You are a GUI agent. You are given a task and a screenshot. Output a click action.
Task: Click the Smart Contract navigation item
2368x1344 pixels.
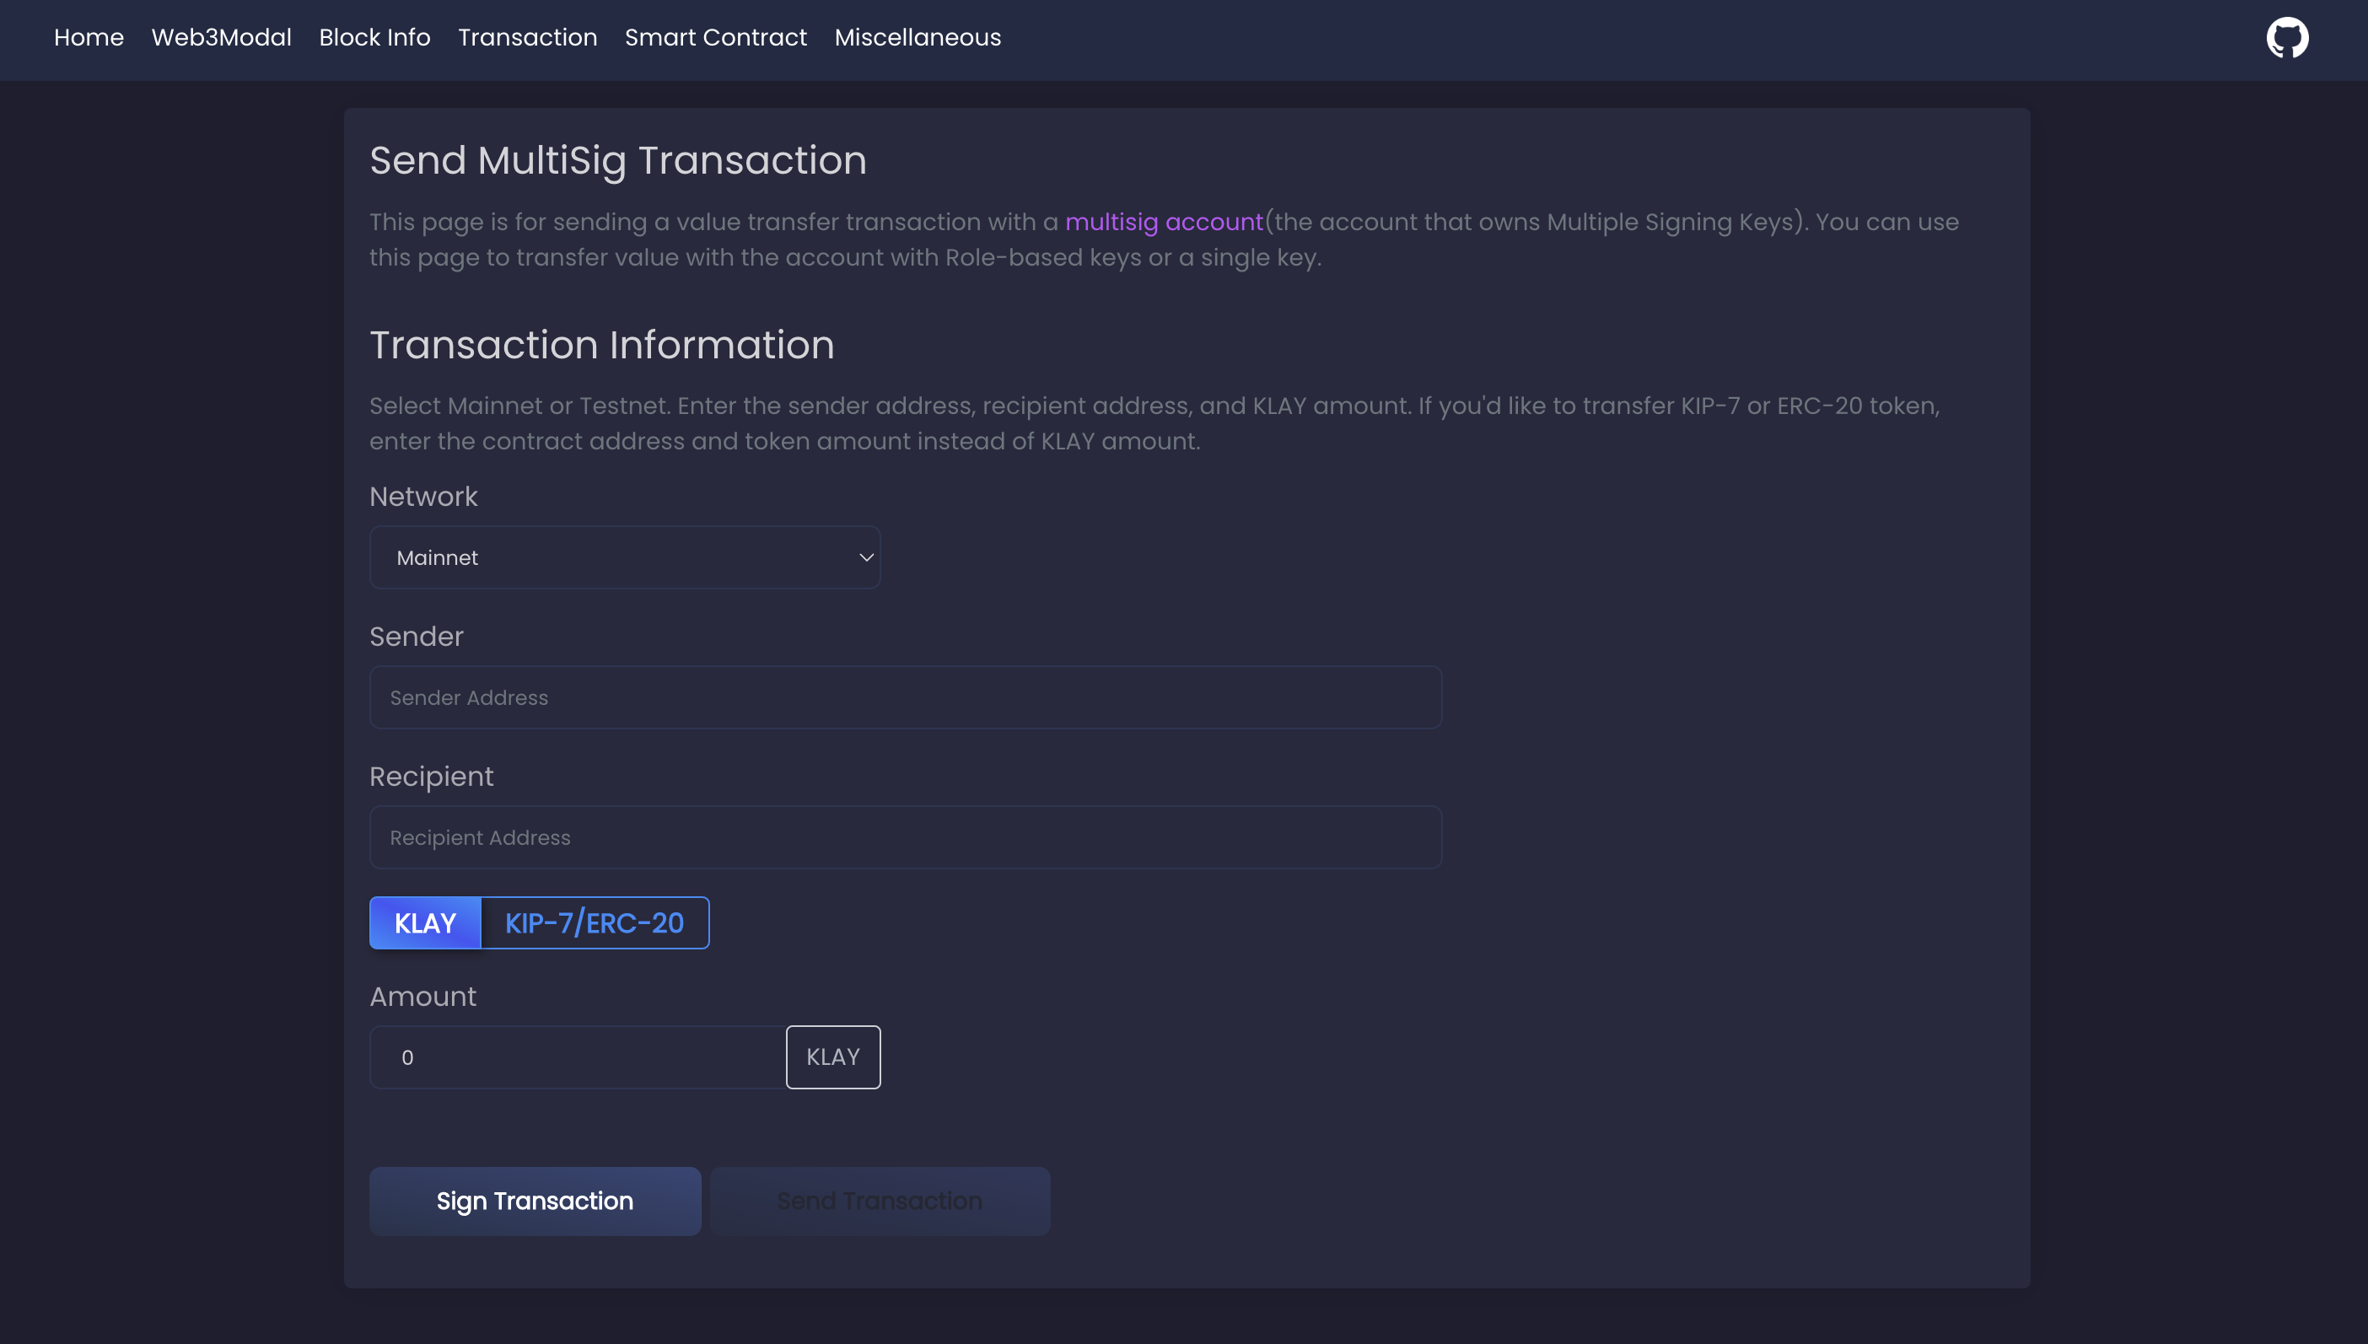point(716,37)
